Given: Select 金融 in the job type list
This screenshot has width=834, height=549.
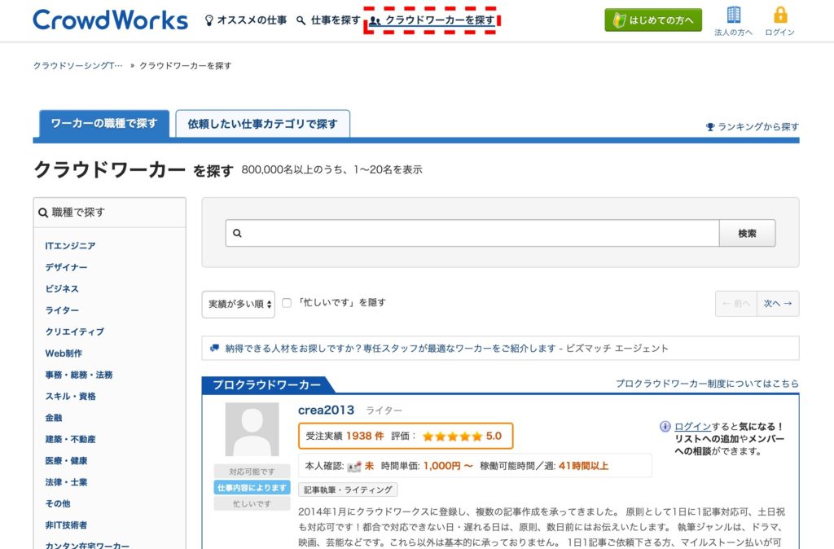Looking at the screenshot, I should point(54,418).
